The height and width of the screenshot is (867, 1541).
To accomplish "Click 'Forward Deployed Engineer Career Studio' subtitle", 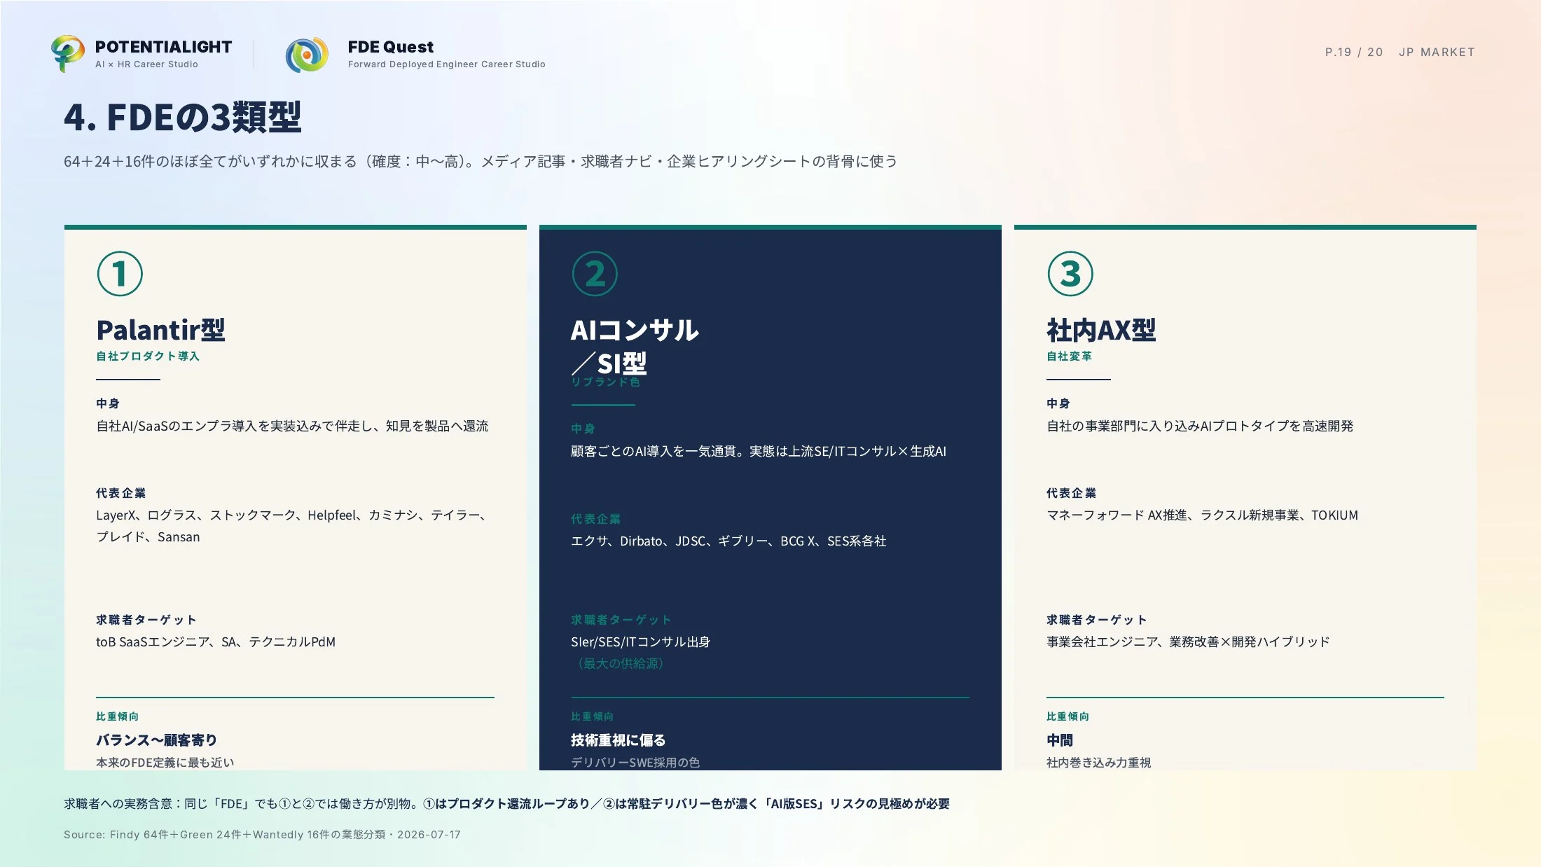I will [446, 64].
